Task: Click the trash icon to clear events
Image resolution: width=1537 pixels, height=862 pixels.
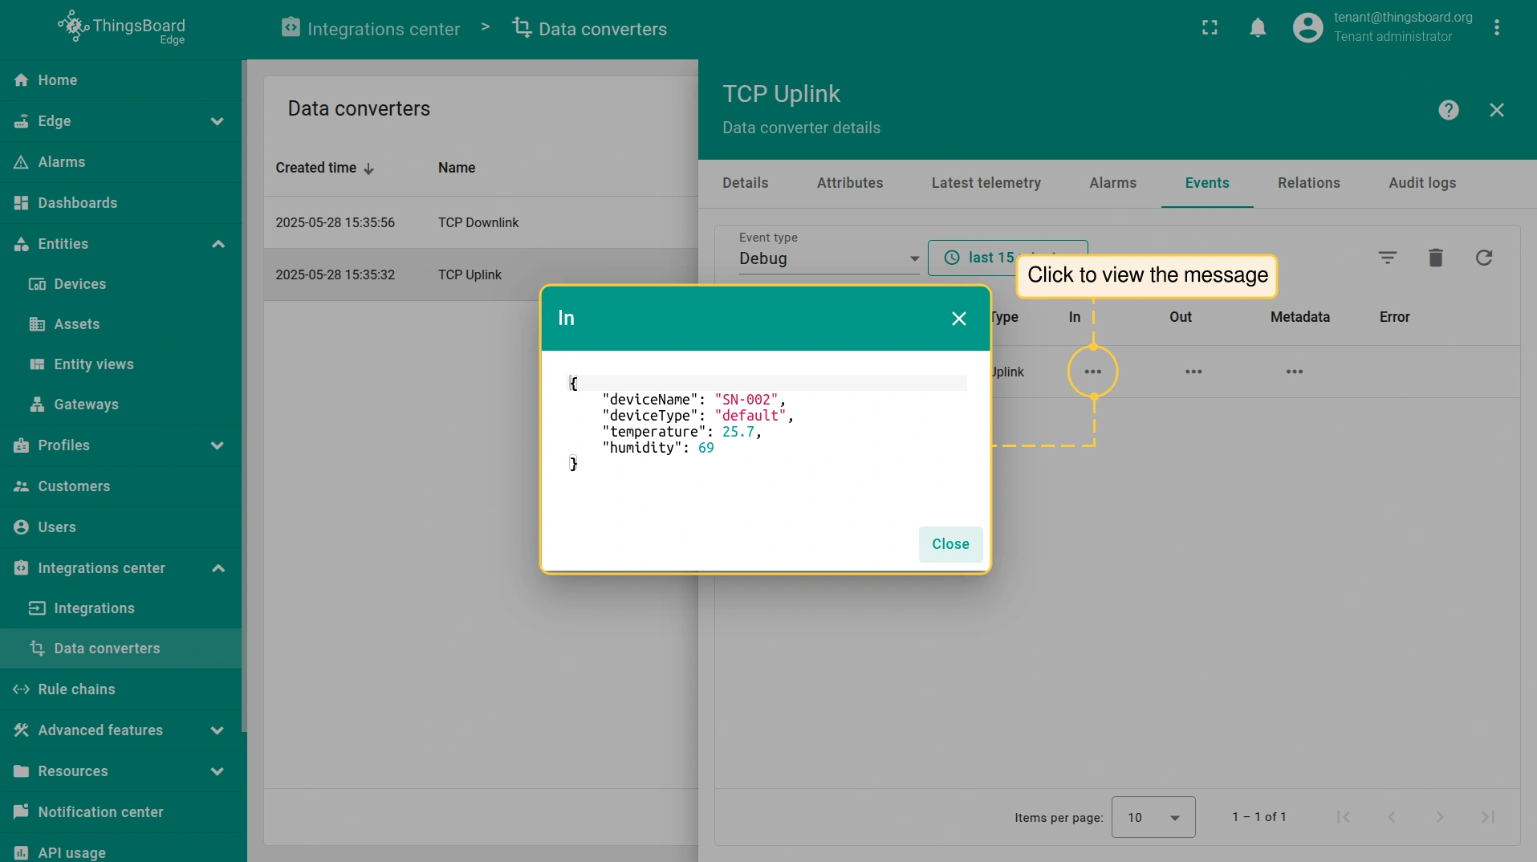Action: (1435, 258)
